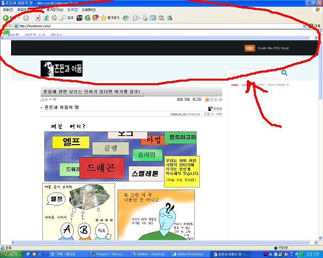Click the magnifier research toolbar icon
The width and height of the screenshot is (323, 258).
[161, 18]
